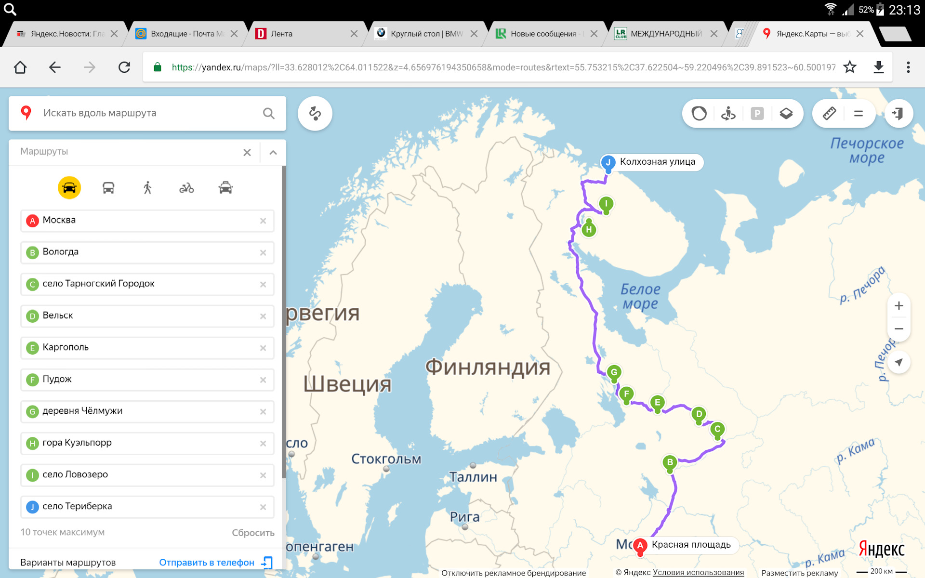The width and height of the screenshot is (925, 578).
Task: Click the browser download icon
Action: 879,67
